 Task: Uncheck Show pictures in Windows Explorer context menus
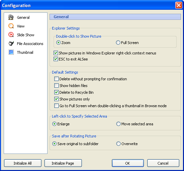(x=56, y=53)
